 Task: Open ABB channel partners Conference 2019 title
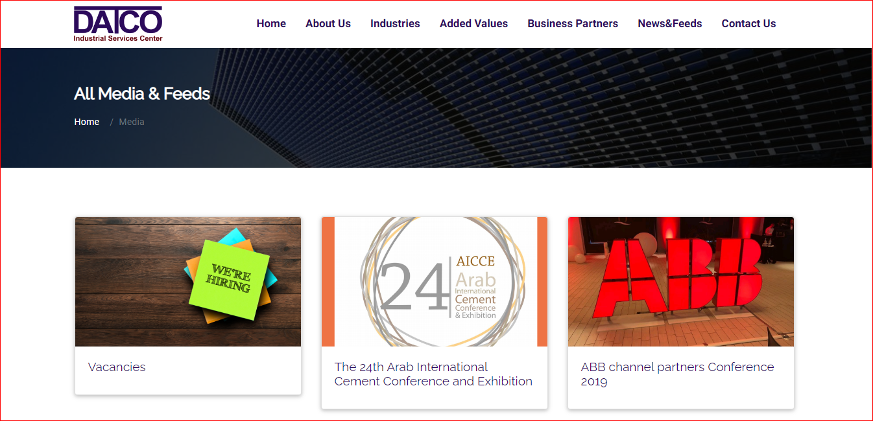[x=678, y=374]
